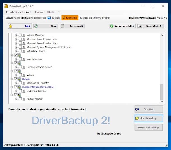Check the Volume Manager checkbox

tap(20, 35)
